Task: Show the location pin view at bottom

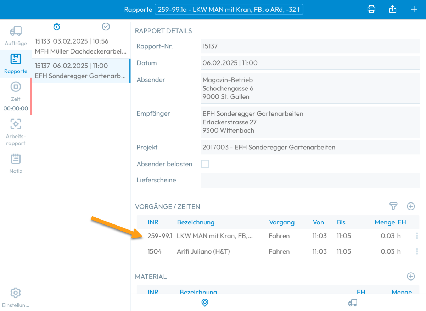Action: click(x=204, y=302)
